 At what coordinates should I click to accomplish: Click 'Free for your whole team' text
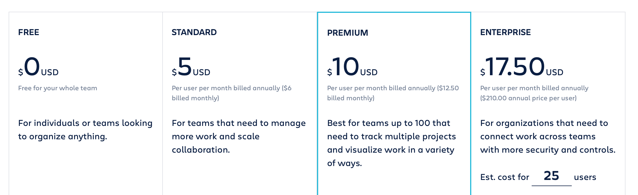[x=58, y=88]
